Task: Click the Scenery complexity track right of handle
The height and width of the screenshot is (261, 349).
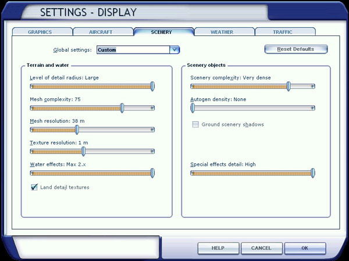Action: pyautogui.click(x=302, y=87)
